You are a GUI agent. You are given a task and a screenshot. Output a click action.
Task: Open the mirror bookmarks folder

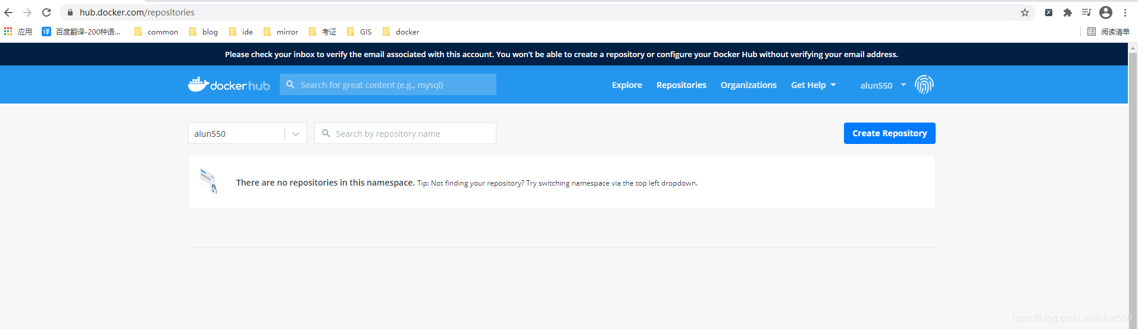point(281,32)
